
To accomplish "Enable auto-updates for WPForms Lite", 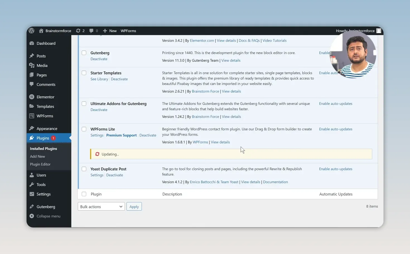I will [x=336, y=129].
